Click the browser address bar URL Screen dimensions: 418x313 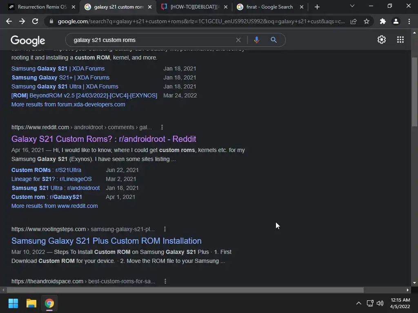coord(201,21)
